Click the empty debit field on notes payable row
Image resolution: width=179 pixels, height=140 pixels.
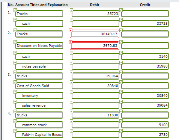[x=95, y=66]
